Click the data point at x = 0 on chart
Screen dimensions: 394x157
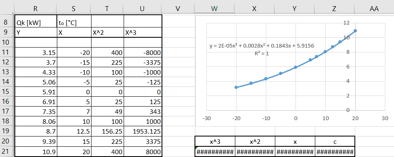296,67
